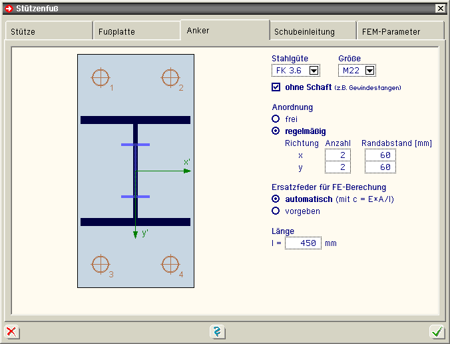
Task: Click the red arrow Stützenfuß title icon
Action: (9, 8)
